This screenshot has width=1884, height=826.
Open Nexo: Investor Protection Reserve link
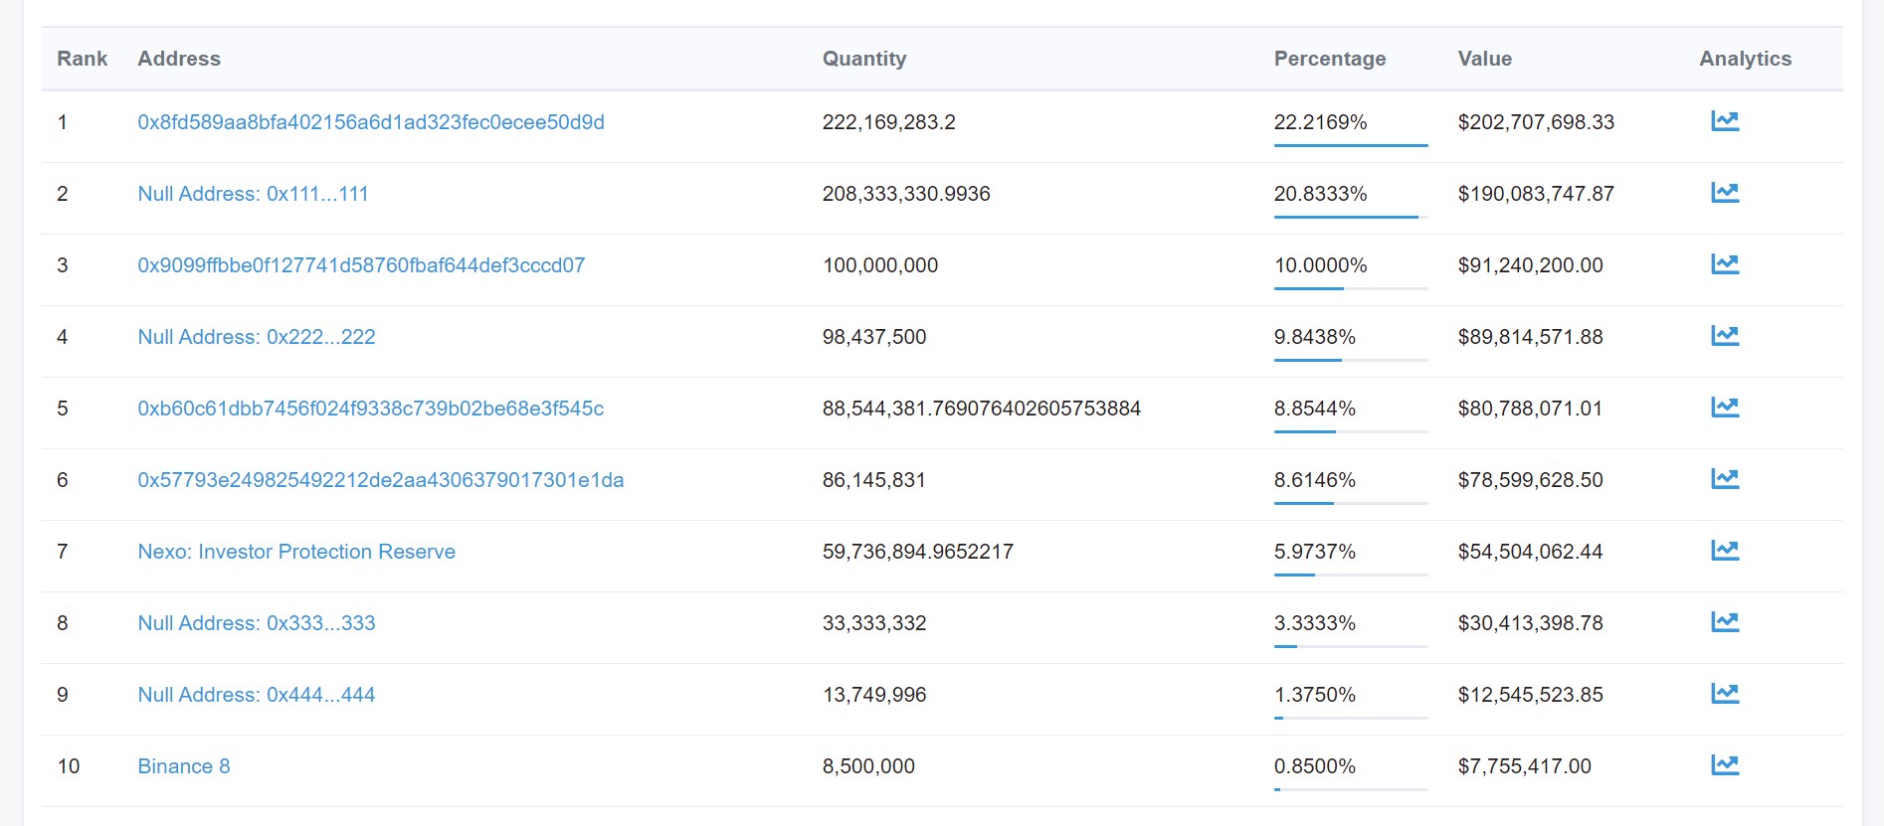296,552
